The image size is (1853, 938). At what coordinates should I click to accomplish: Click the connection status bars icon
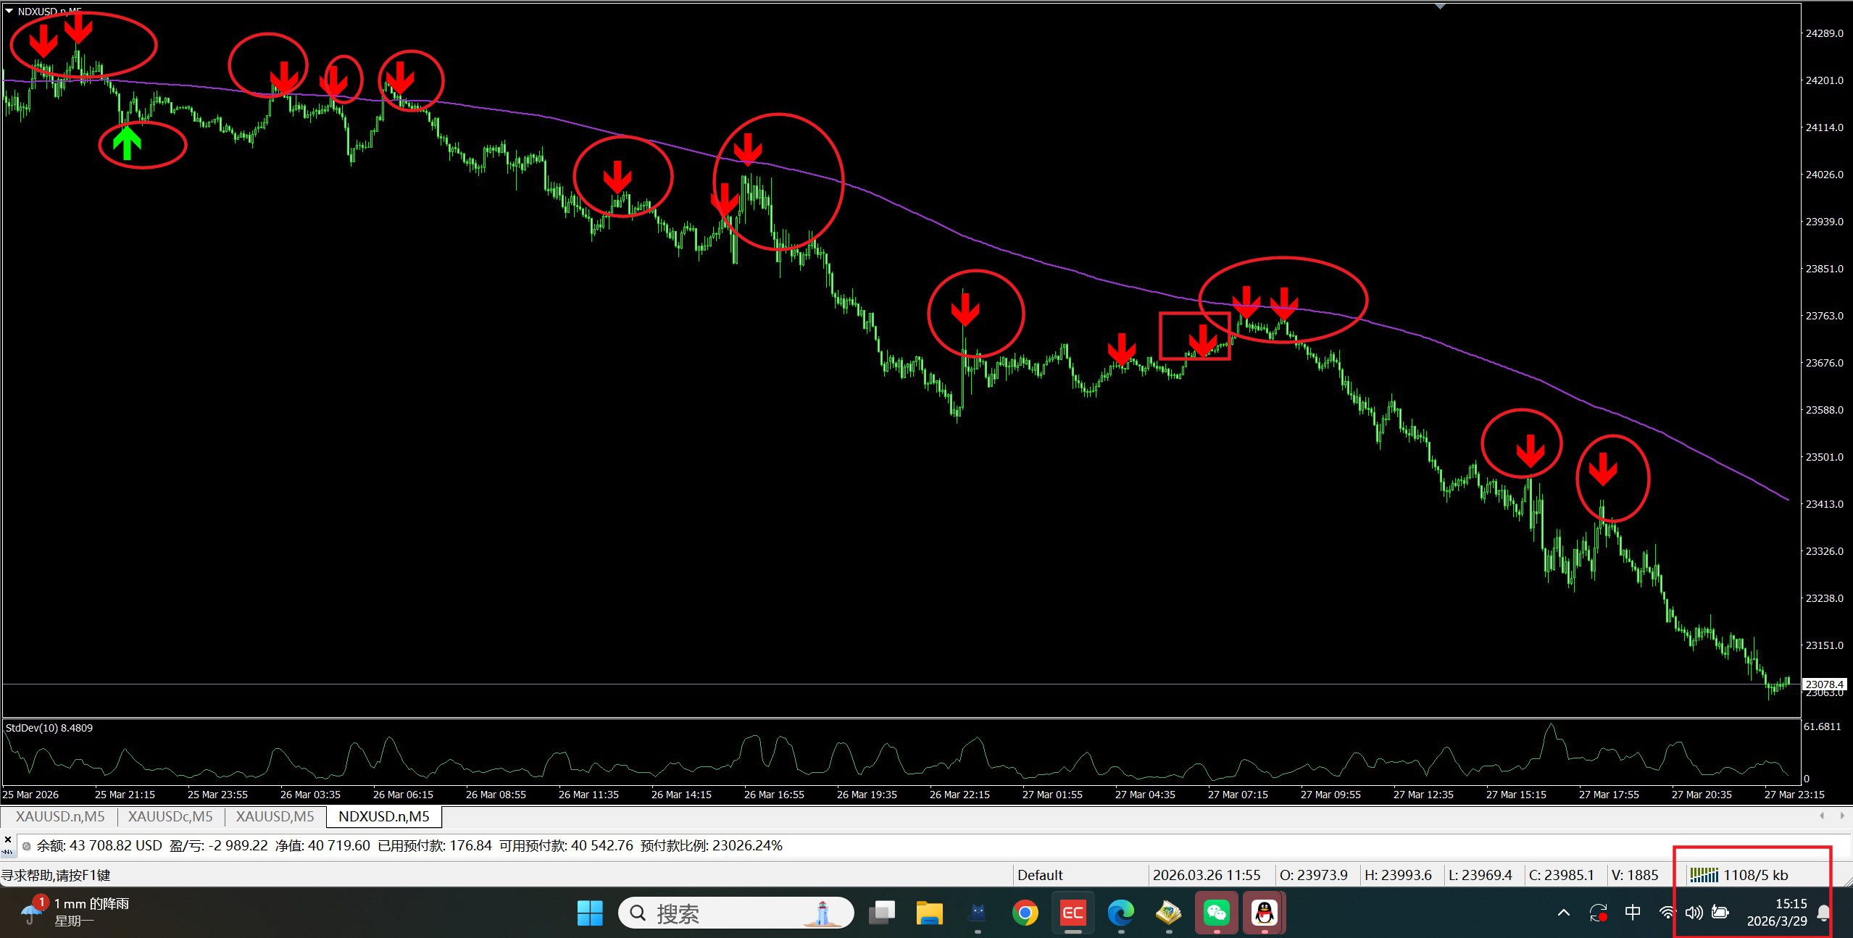coord(1704,875)
